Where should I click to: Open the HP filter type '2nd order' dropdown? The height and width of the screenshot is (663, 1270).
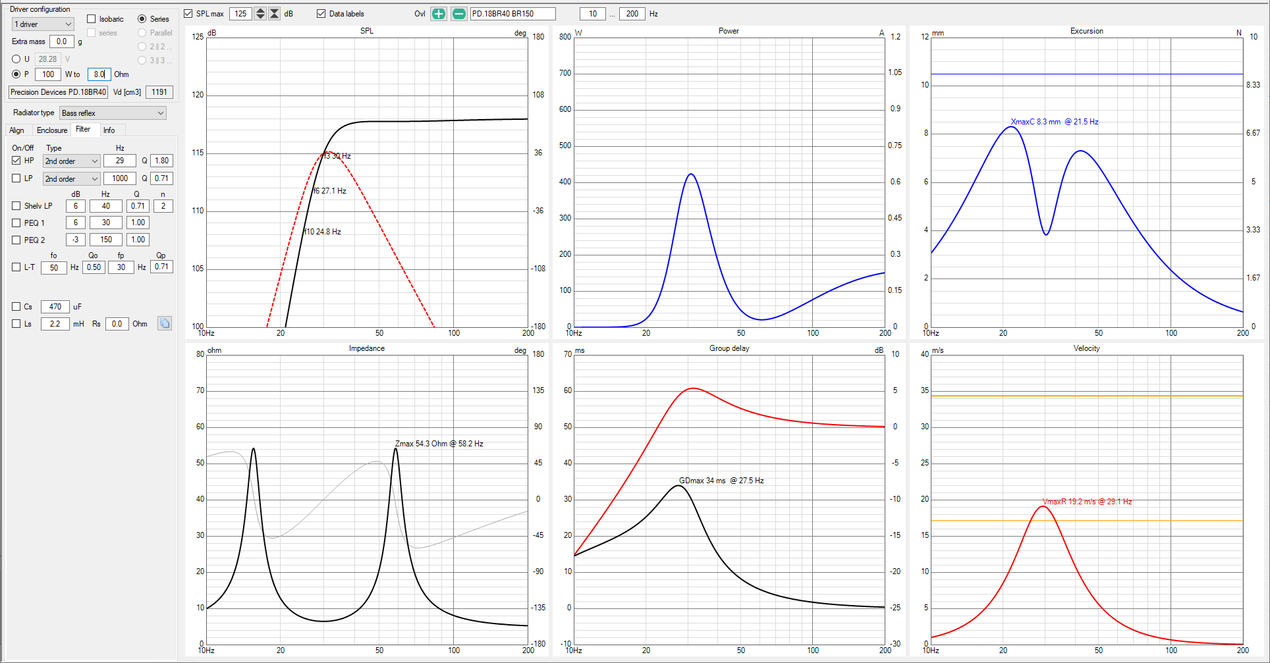pos(71,161)
